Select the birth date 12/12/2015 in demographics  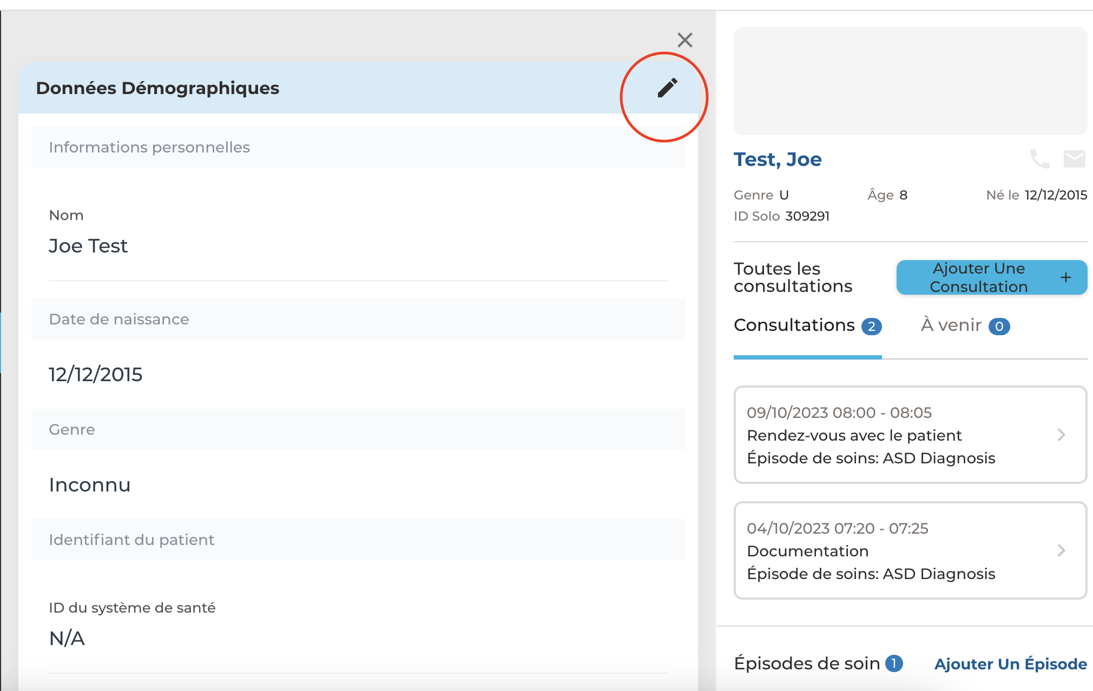pos(95,374)
